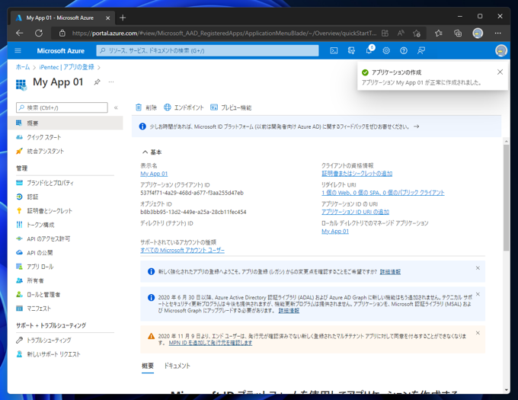Dismiss the multitenant warning banner

tap(478, 333)
